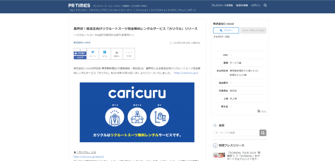Open the モバイル category

click(95, 10)
